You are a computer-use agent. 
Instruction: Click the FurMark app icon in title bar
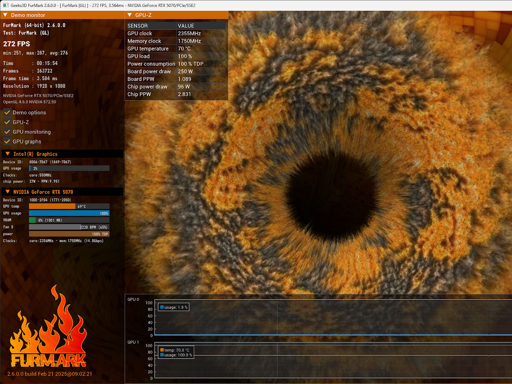pos(6,5)
